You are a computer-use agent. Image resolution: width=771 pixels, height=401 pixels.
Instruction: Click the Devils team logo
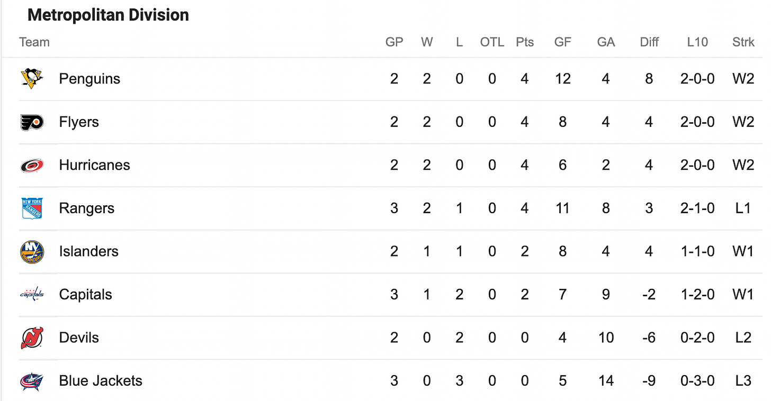32,338
